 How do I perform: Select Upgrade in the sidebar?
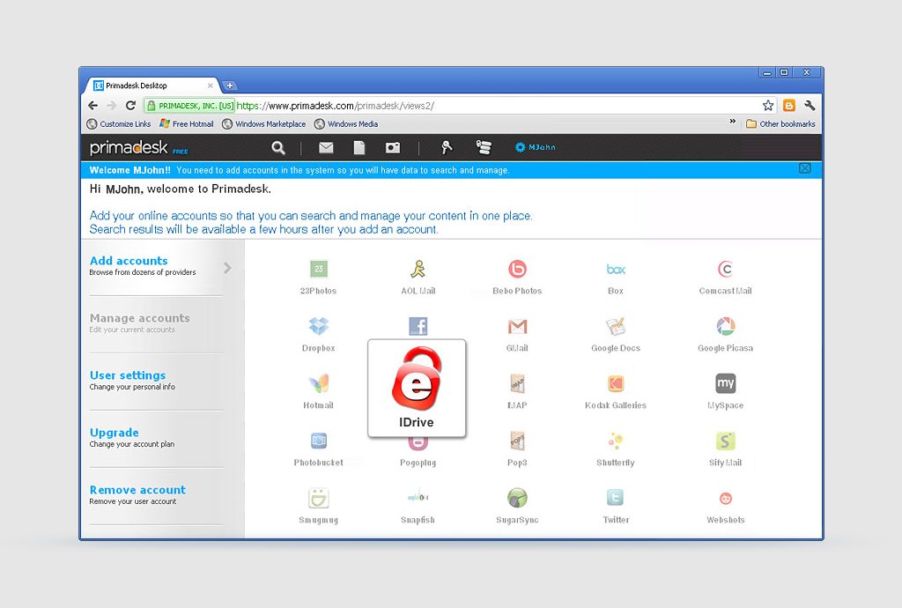click(x=114, y=434)
